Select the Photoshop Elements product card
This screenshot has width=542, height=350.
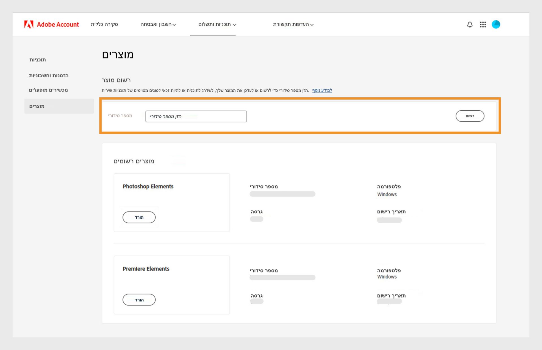tap(171, 202)
